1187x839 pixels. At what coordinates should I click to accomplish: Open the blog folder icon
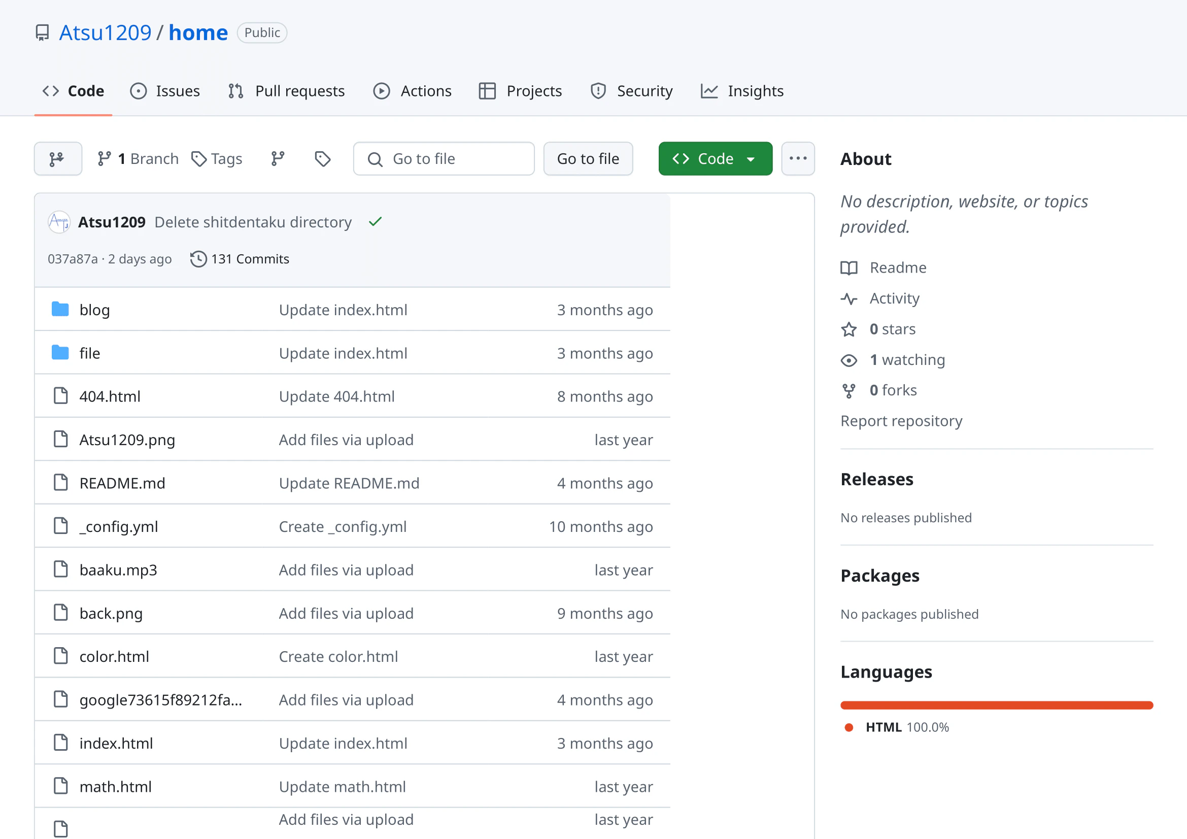60,309
